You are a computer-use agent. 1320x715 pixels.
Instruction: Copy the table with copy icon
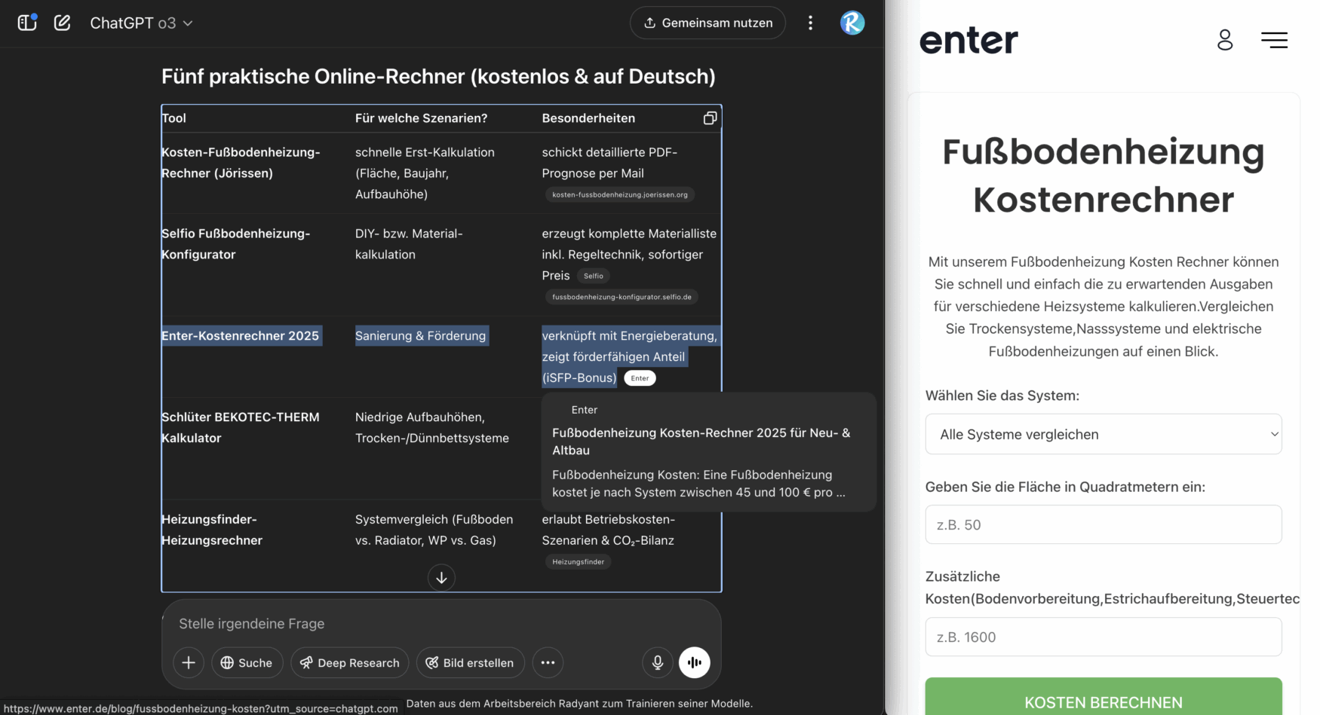(710, 118)
